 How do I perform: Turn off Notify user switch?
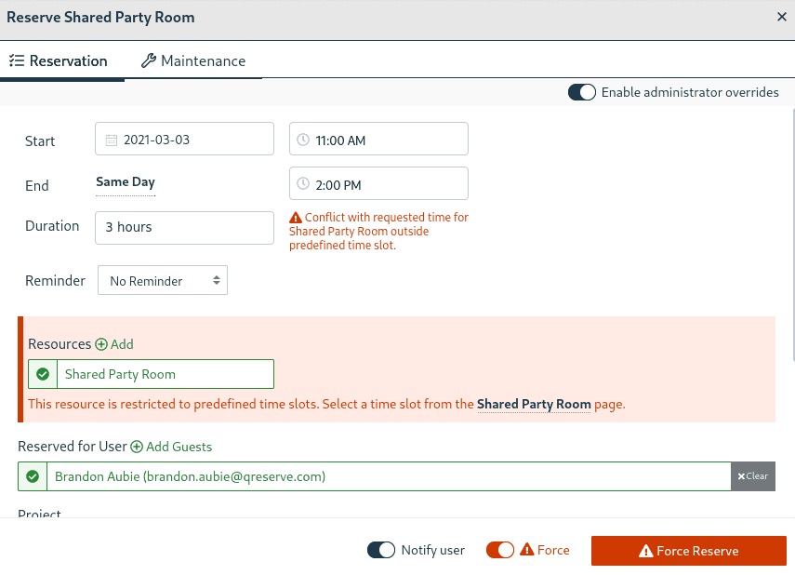tap(381, 550)
